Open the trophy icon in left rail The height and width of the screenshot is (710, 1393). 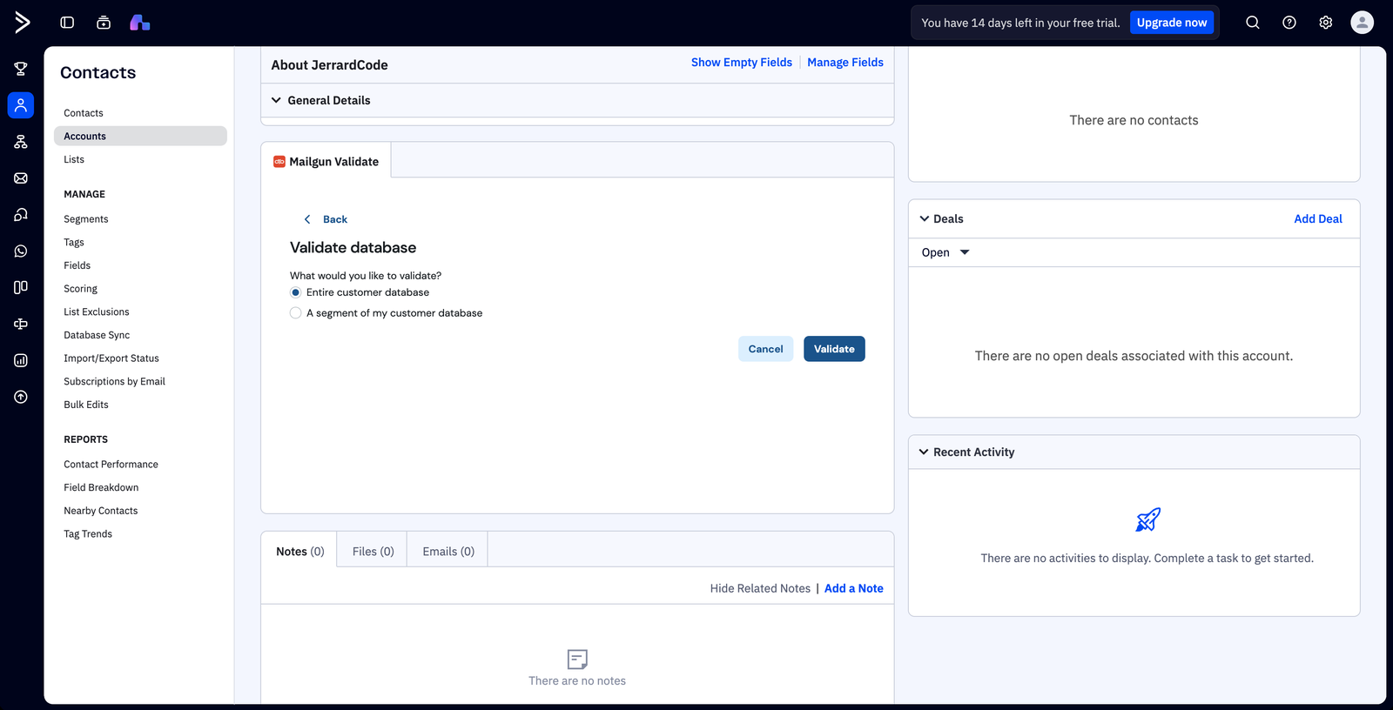[x=21, y=69]
